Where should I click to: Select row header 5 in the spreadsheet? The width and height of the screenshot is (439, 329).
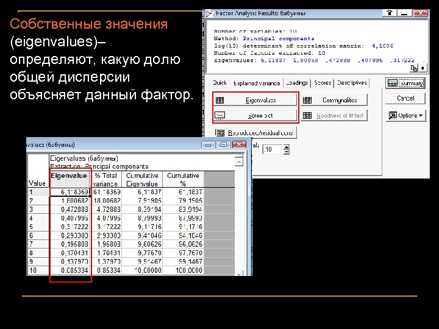(38, 227)
